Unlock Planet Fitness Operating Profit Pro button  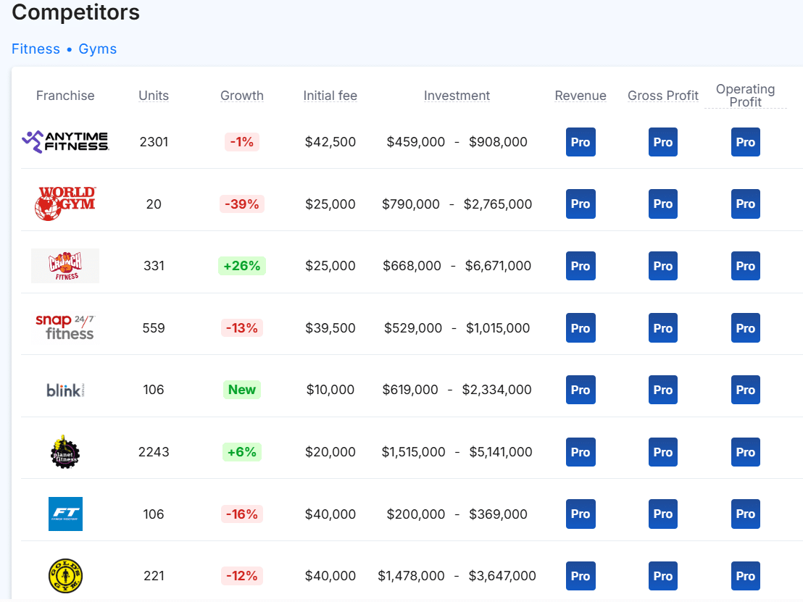(745, 452)
